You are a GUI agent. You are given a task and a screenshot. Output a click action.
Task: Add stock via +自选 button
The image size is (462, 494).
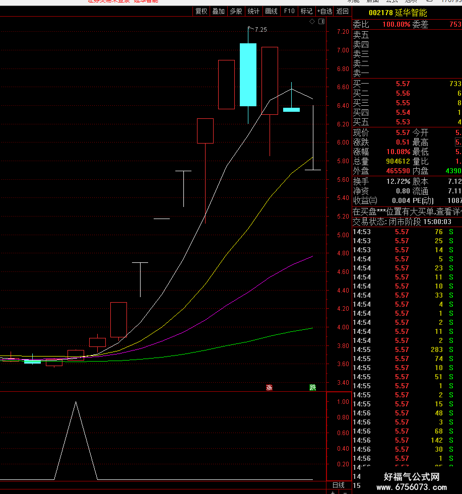tap(324, 12)
